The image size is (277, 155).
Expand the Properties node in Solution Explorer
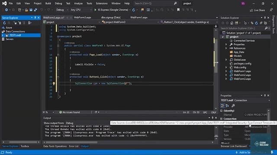coord(226,44)
